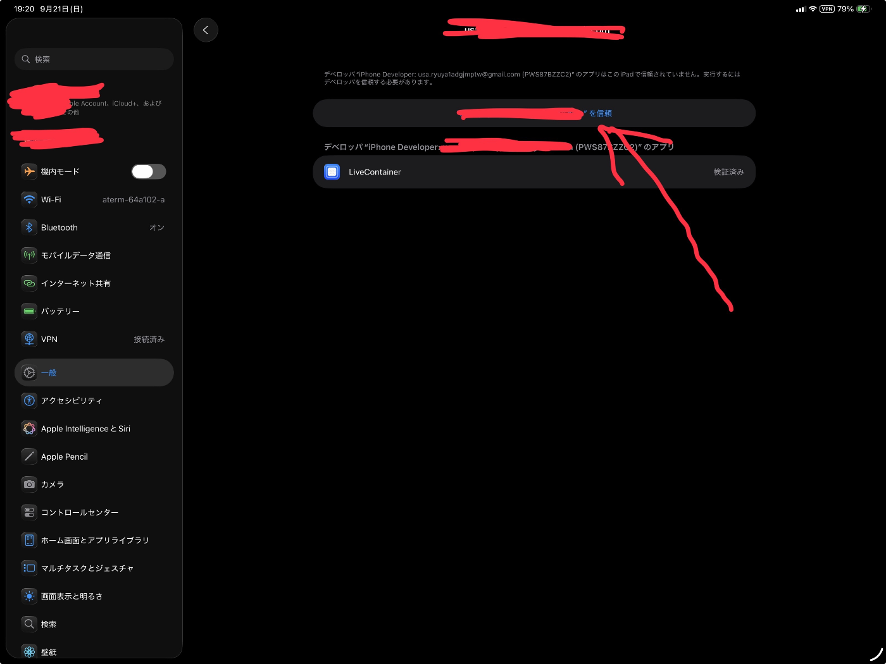Open コントロールセンター settings

coord(94,512)
